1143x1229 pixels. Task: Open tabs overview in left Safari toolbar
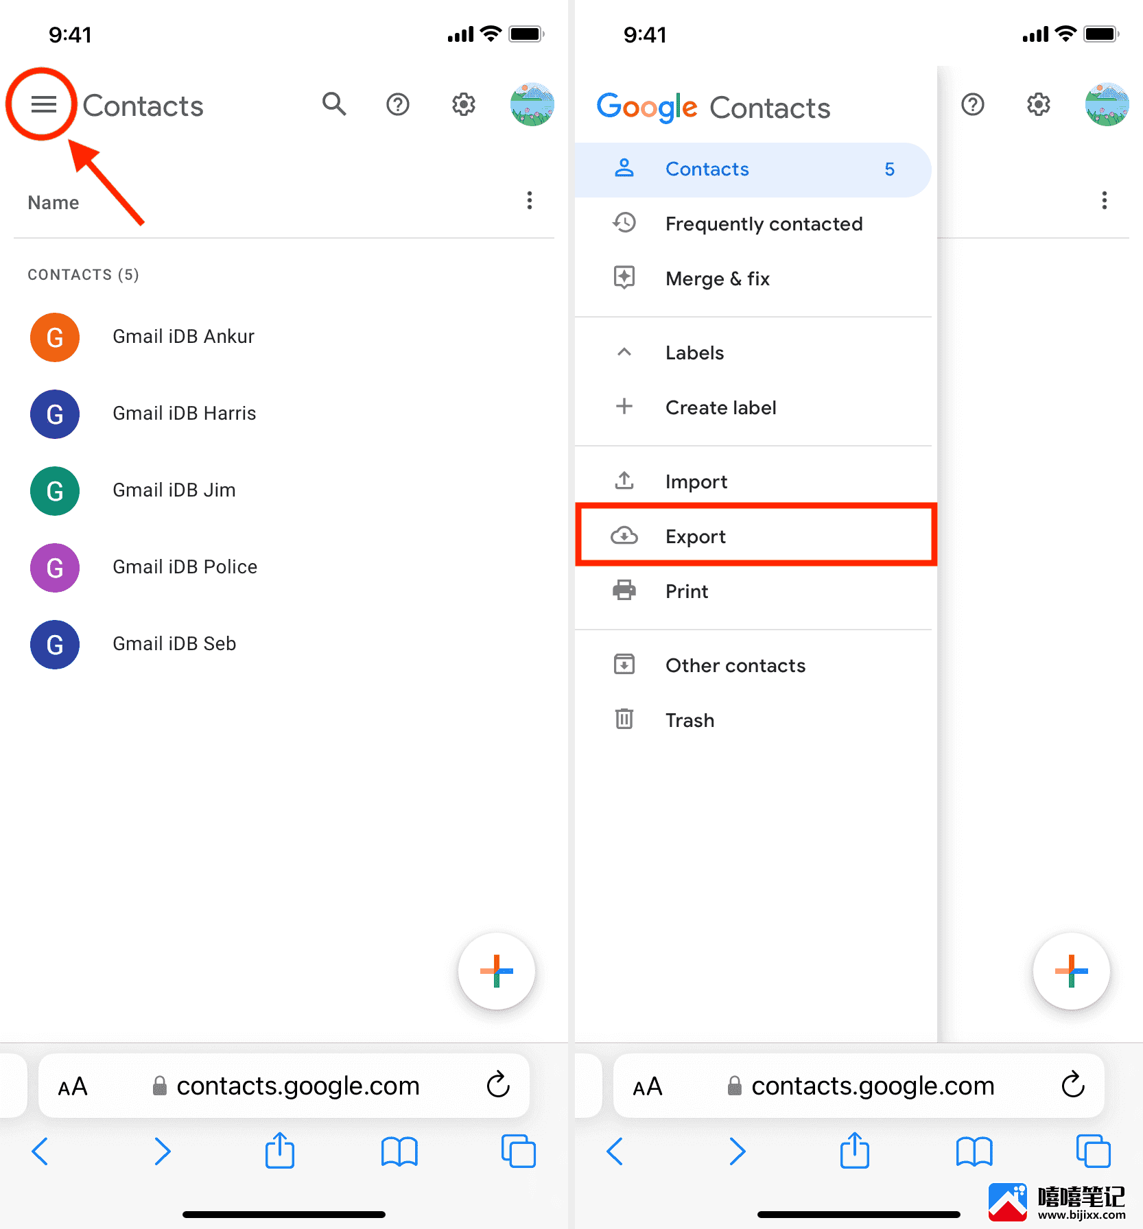[x=519, y=1151]
